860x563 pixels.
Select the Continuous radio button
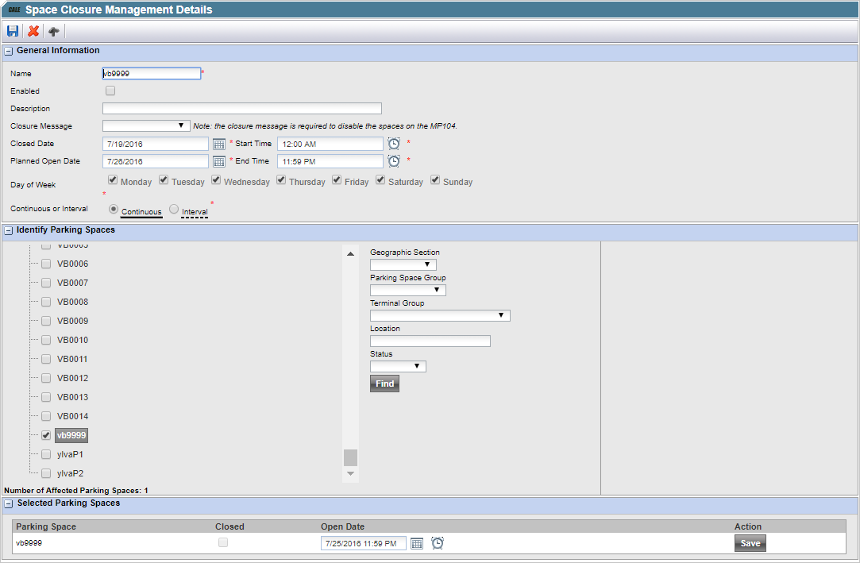(114, 209)
